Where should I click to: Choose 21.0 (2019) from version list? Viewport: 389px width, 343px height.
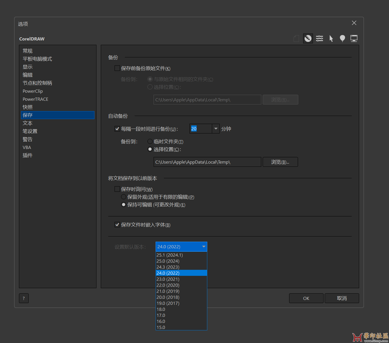click(x=181, y=291)
